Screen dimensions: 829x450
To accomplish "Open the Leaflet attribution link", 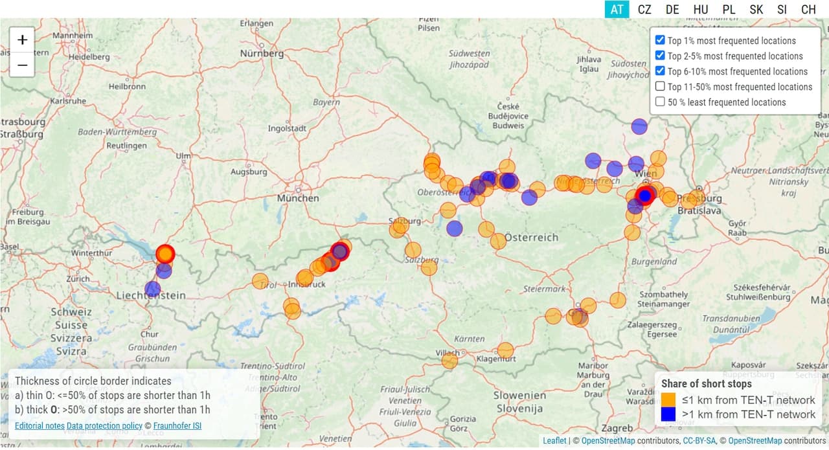I will [555, 441].
